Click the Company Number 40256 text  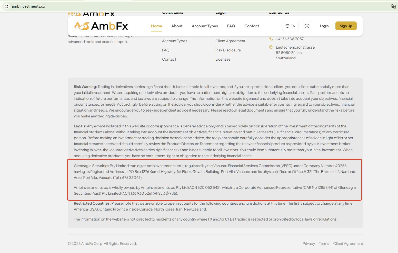(325, 166)
